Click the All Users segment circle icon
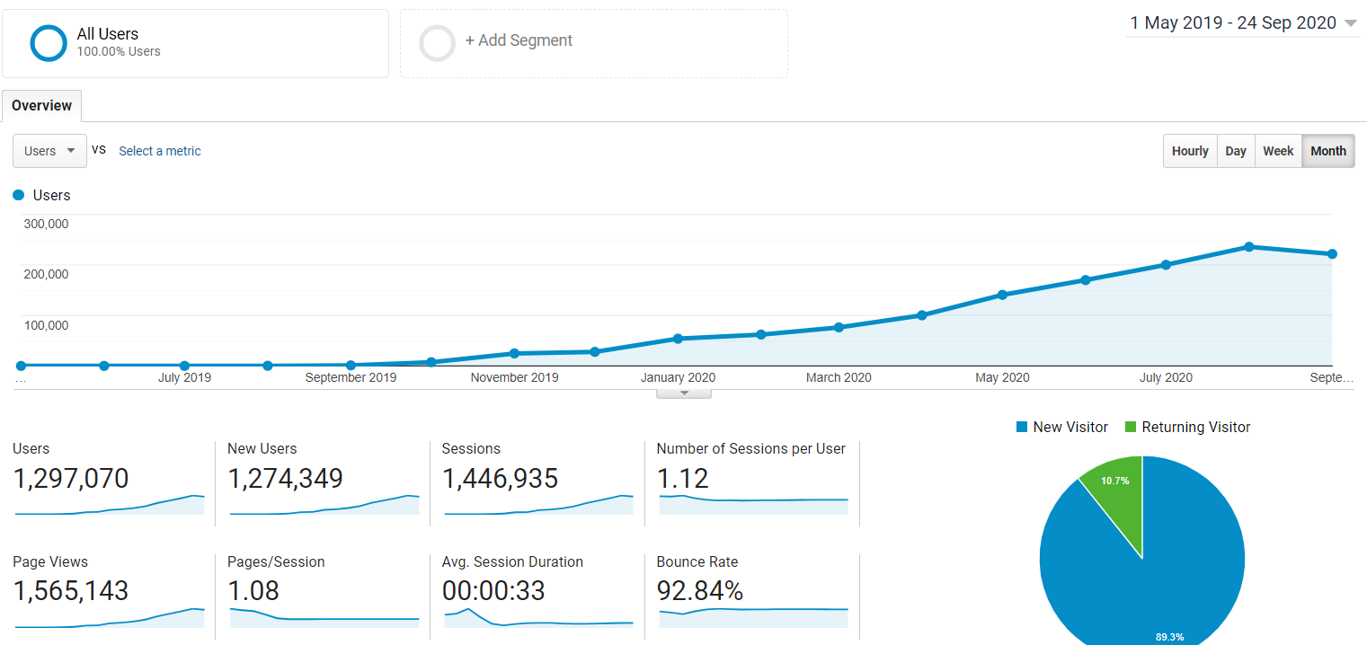 [49, 43]
